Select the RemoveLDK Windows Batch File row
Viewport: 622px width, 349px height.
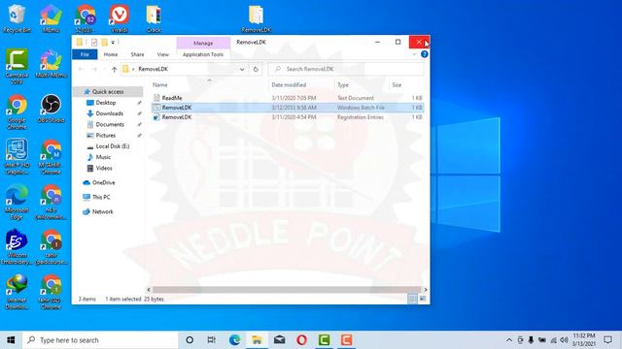(288, 108)
